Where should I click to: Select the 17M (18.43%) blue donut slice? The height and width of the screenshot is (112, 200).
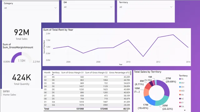click(x=149, y=100)
